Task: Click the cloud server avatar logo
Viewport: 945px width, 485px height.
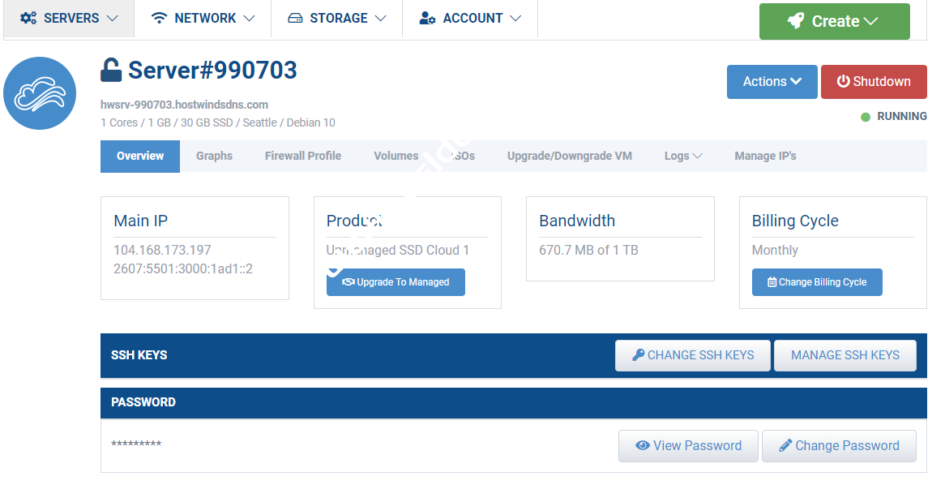Action: (x=40, y=93)
